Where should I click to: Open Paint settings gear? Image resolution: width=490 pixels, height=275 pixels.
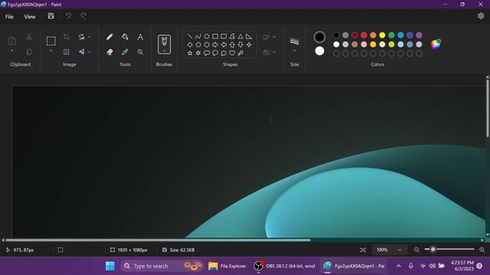click(x=481, y=16)
